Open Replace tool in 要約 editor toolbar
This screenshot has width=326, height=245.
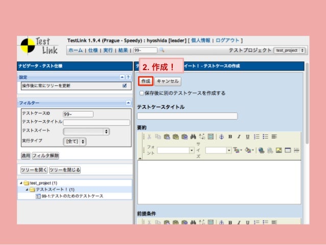[x=202, y=137]
